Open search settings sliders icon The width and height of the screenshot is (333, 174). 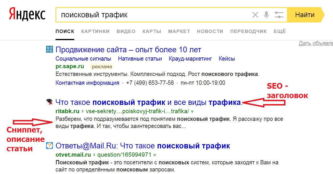coord(279,15)
